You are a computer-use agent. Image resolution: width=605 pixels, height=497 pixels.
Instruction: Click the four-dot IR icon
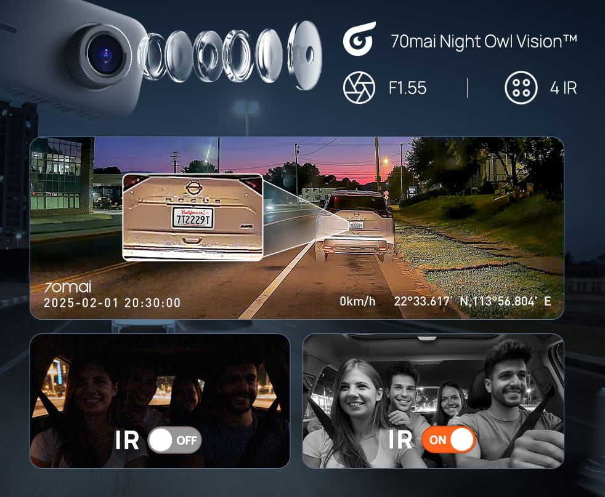click(520, 88)
